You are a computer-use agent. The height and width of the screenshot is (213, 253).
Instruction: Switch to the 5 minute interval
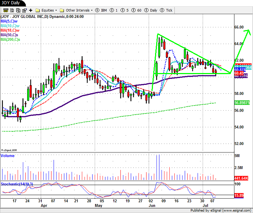125,10
